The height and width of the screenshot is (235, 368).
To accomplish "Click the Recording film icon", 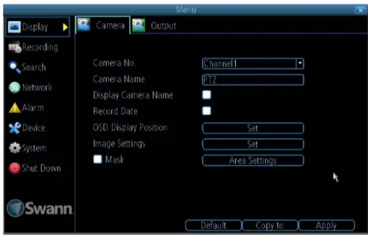I will point(15,47).
